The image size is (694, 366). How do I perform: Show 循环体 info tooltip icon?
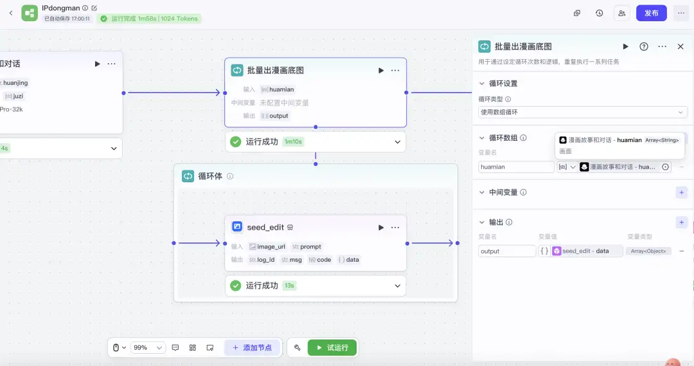pyautogui.click(x=230, y=176)
